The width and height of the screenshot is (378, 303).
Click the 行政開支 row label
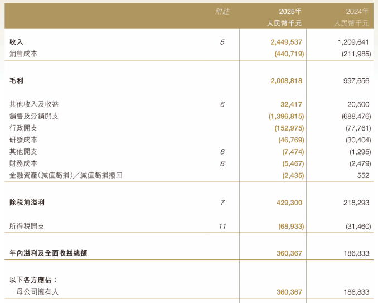[23, 128]
